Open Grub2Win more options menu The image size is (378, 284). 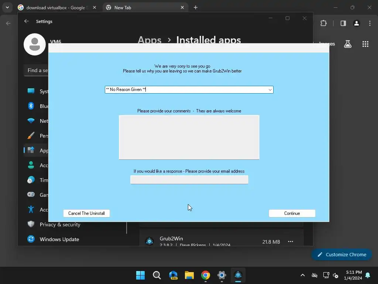(x=291, y=241)
